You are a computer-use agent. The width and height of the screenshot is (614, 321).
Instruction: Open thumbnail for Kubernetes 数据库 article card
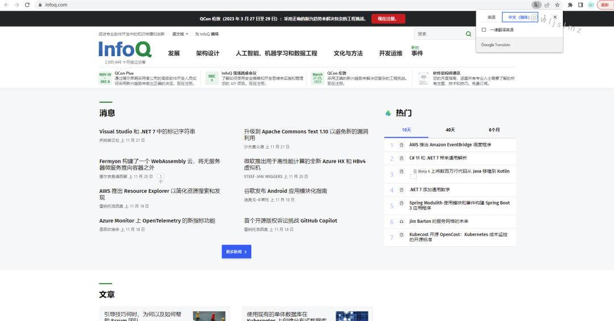coord(352,316)
